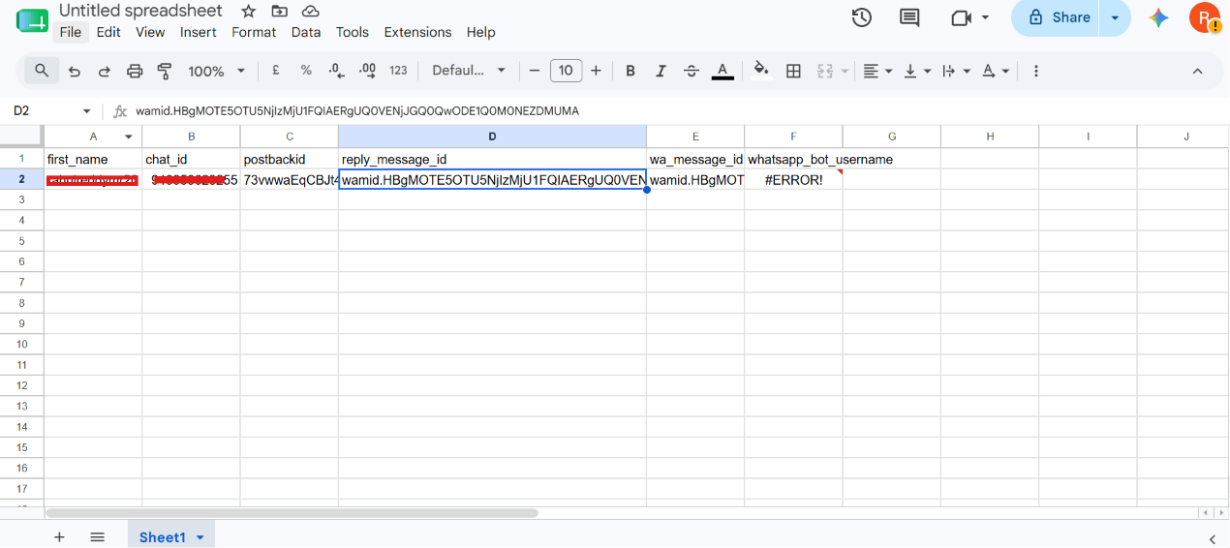This screenshot has height=548, width=1230.
Task: Open the Google Sheets home logo
Action: point(32,21)
